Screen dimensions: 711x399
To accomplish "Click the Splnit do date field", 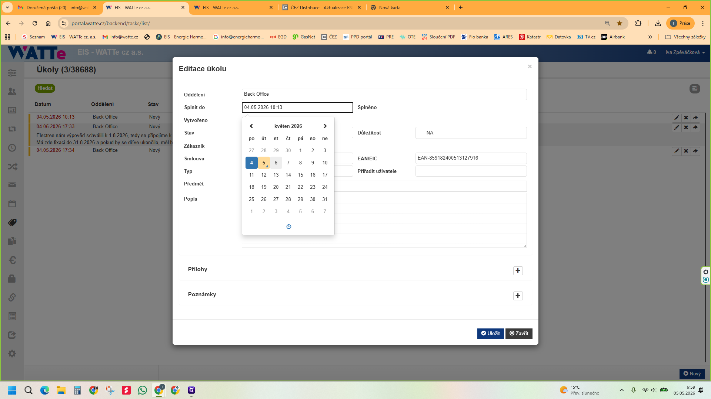I will pos(297,108).
